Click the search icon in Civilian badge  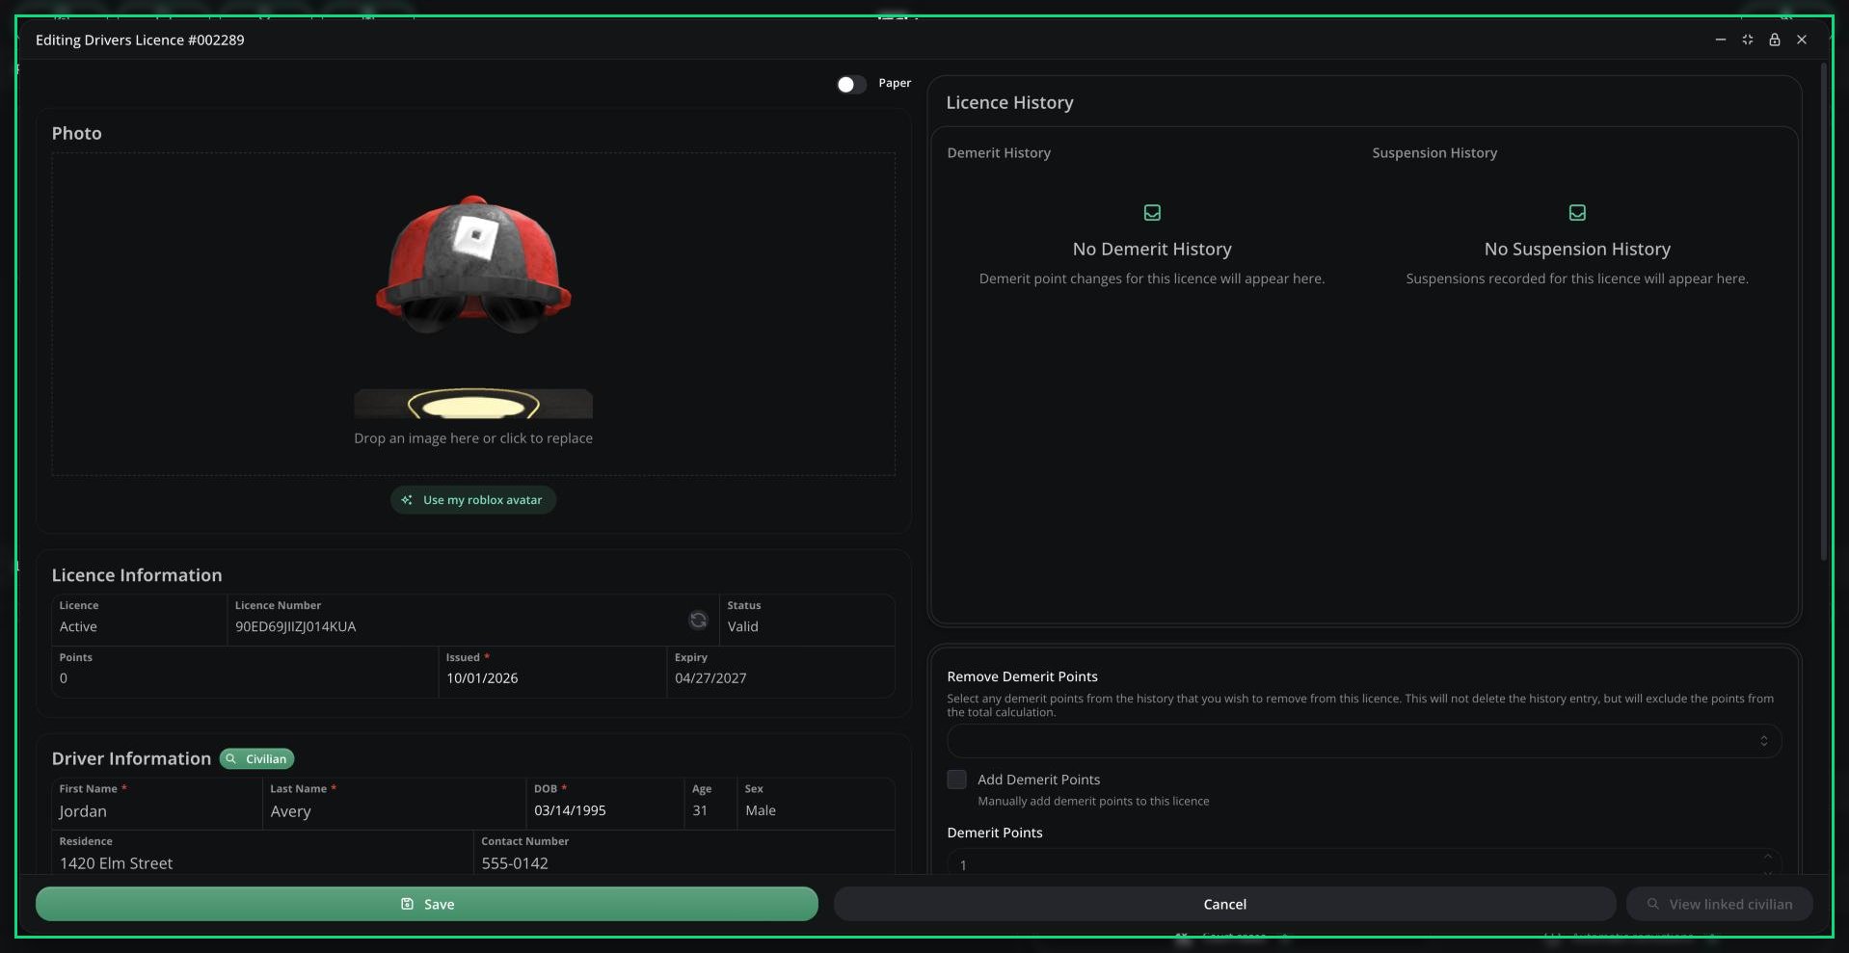click(231, 759)
